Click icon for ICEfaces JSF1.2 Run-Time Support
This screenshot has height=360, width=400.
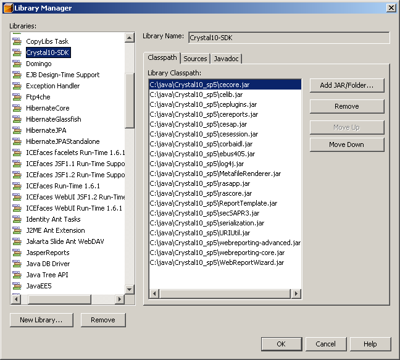[x=17, y=175]
